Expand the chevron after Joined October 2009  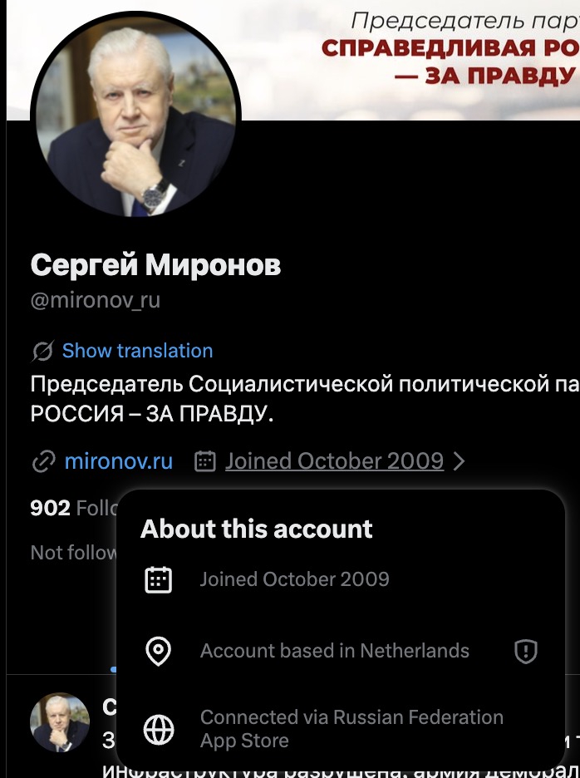pyautogui.click(x=460, y=461)
